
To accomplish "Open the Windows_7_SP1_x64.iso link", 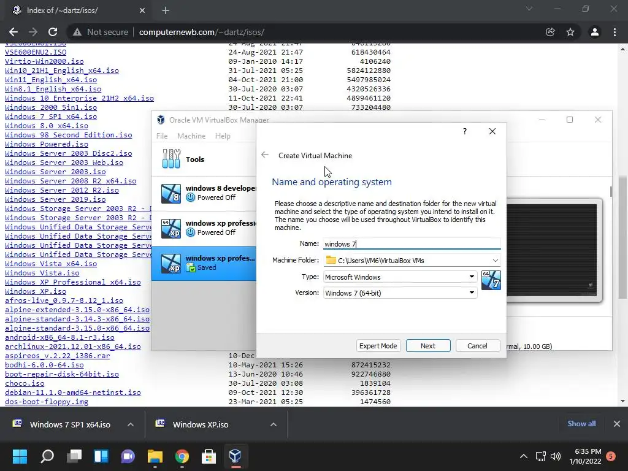I will [51, 117].
